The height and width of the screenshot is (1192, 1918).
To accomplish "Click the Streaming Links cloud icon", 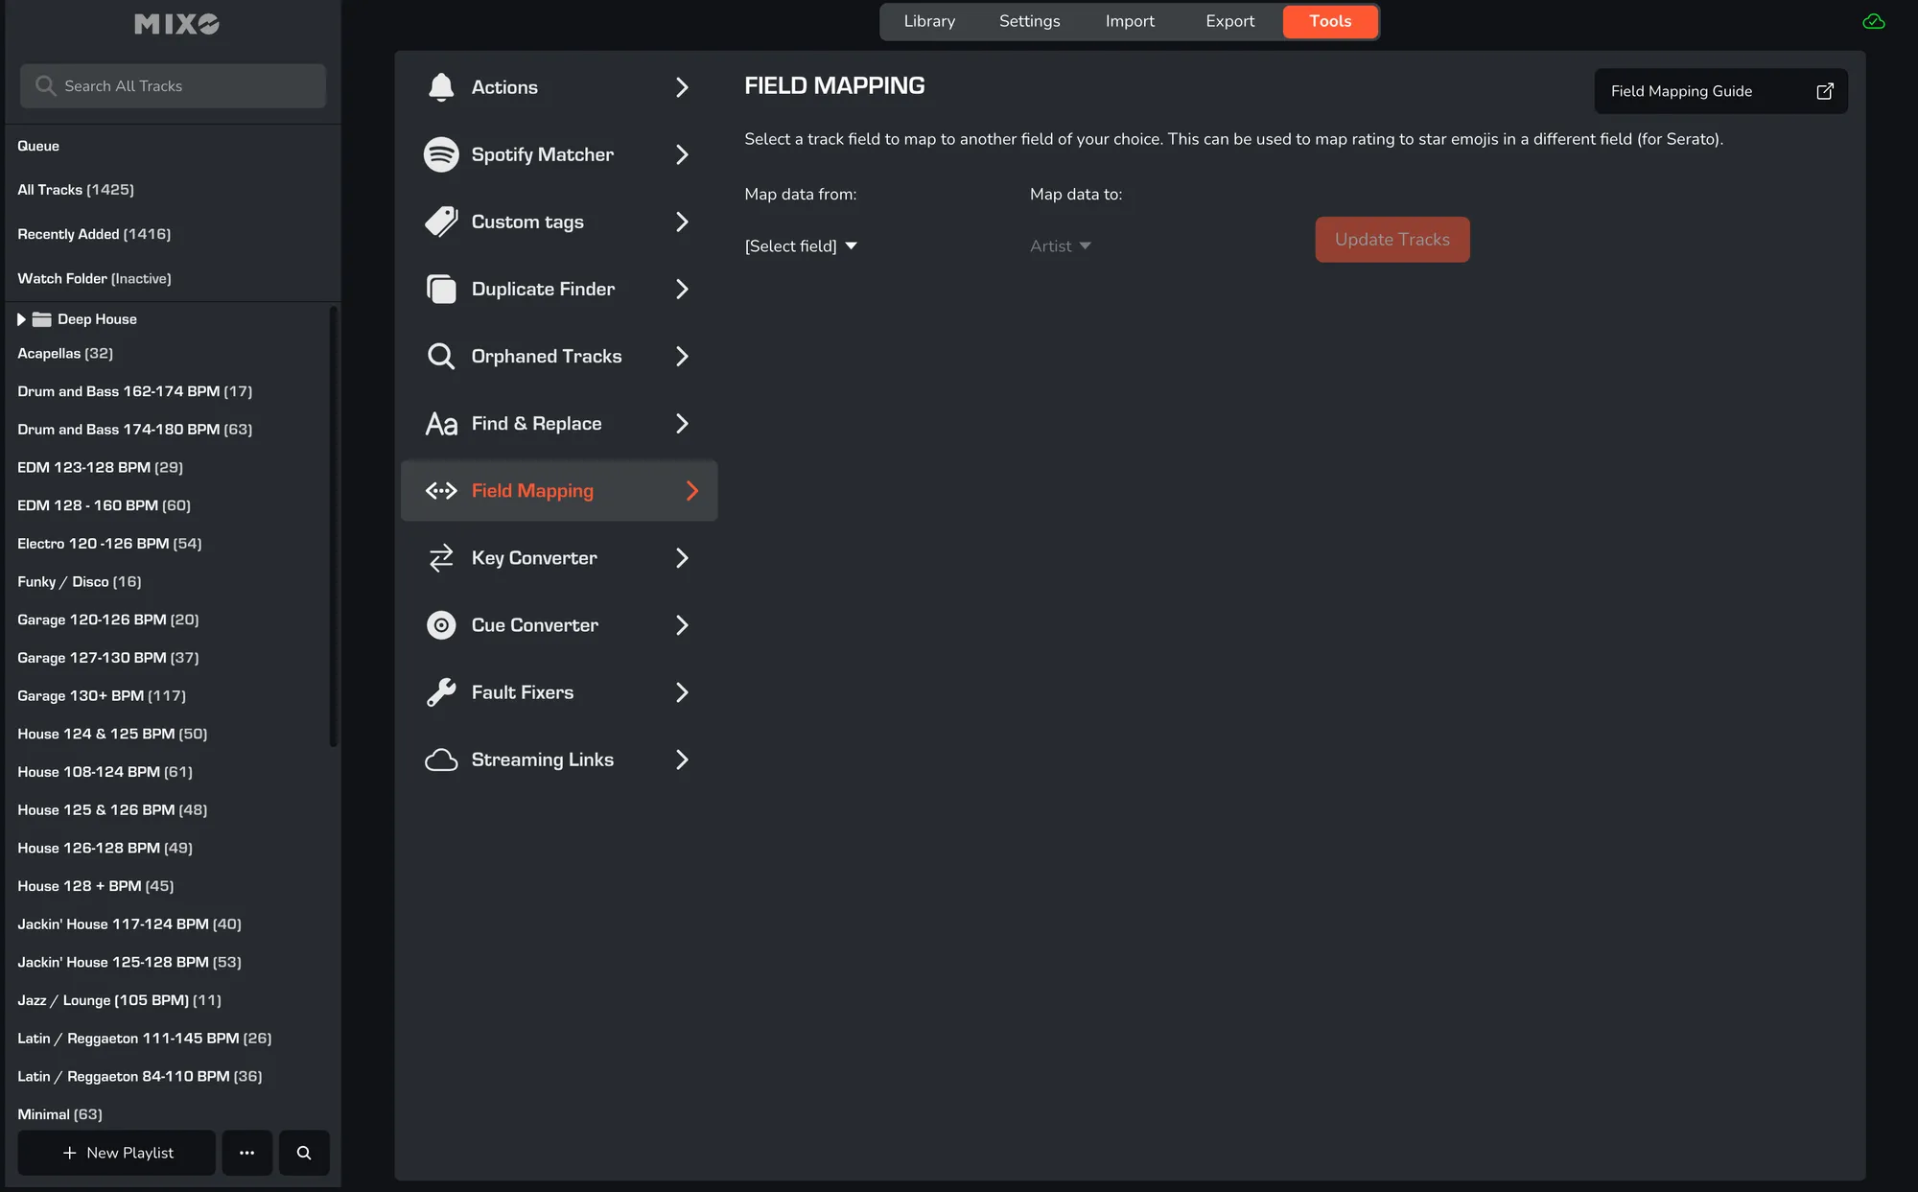I will [x=441, y=760].
